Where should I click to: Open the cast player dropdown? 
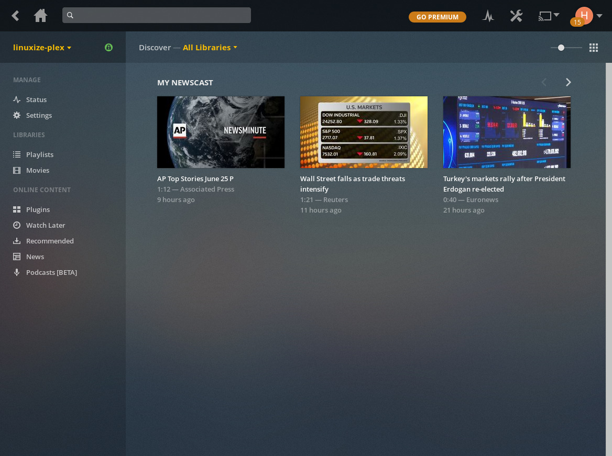(x=549, y=16)
